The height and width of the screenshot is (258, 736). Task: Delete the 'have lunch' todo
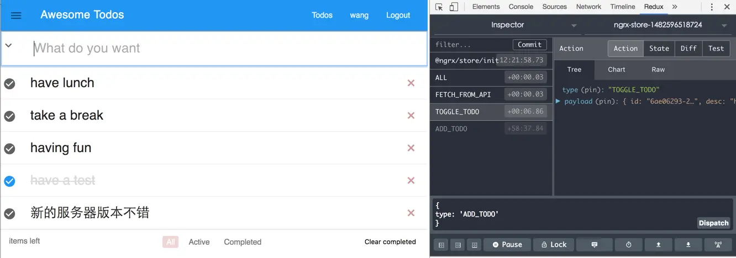(x=411, y=83)
